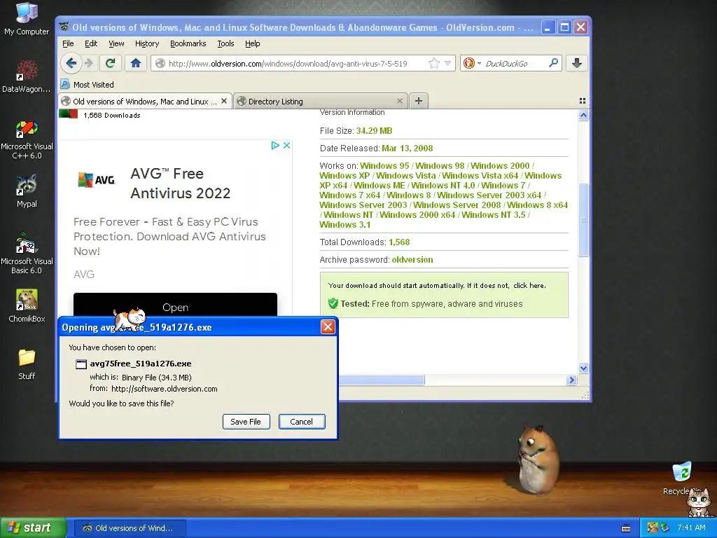Image resolution: width=717 pixels, height=538 pixels.
Task: Click the AdChoices triangle icon on the ad
Action: tap(274, 145)
